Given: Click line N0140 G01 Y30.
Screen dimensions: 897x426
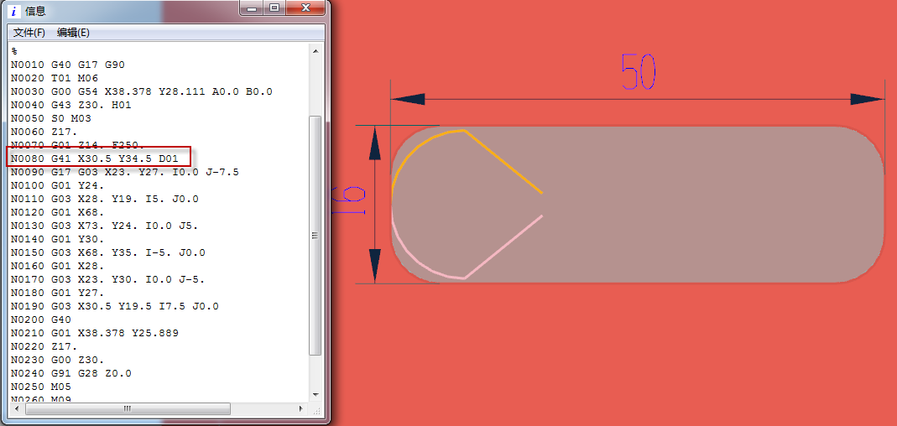Looking at the screenshot, I should 57,239.
